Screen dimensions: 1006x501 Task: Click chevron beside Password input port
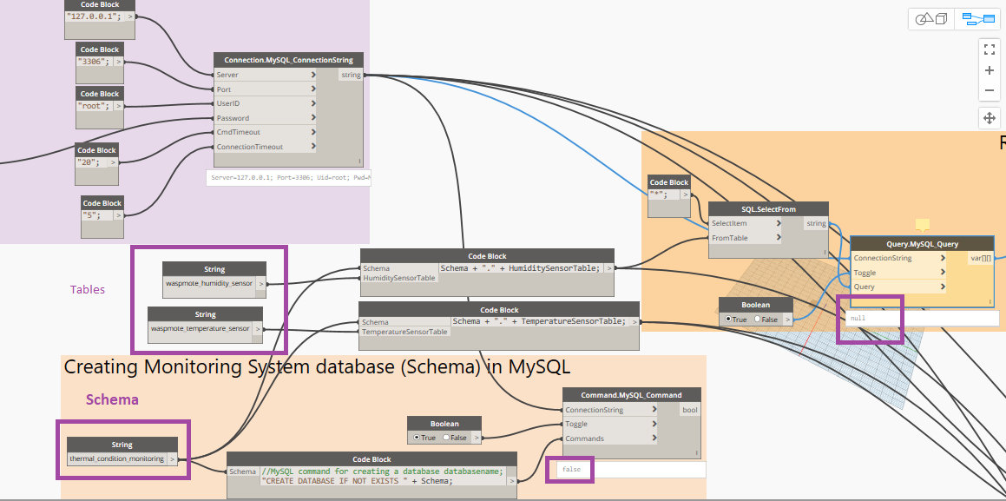[x=313, y=118]
